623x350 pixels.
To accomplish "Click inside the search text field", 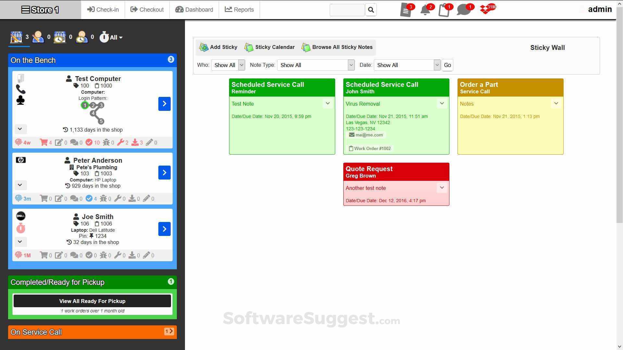I will pos(347,10).
